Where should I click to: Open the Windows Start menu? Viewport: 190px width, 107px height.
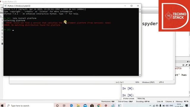click(2, 106)
